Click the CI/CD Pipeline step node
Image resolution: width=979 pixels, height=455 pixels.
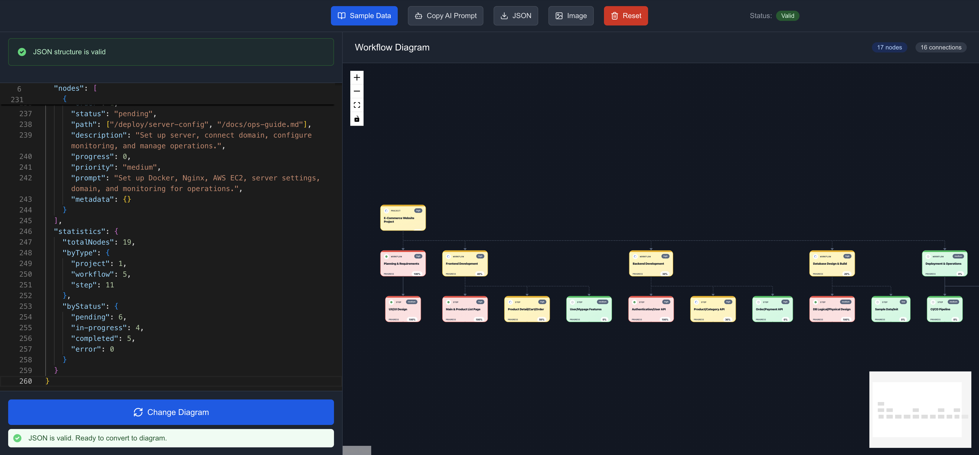point(944,309)
